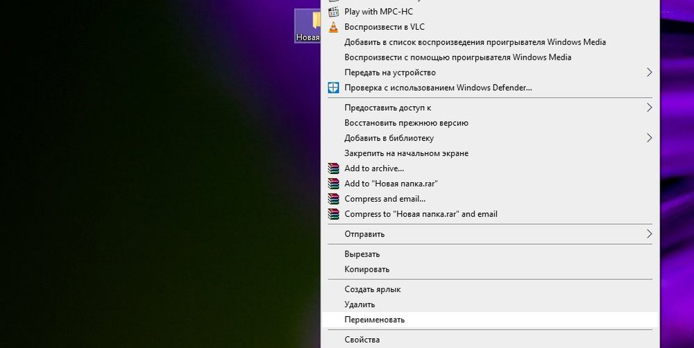Click the VLC cone icon
694x348 pixels.
[333, 27]
